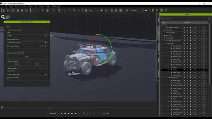Screen dimensions: 212x119
Task: Open the Render menu
Action: click(x=30, y=6)
